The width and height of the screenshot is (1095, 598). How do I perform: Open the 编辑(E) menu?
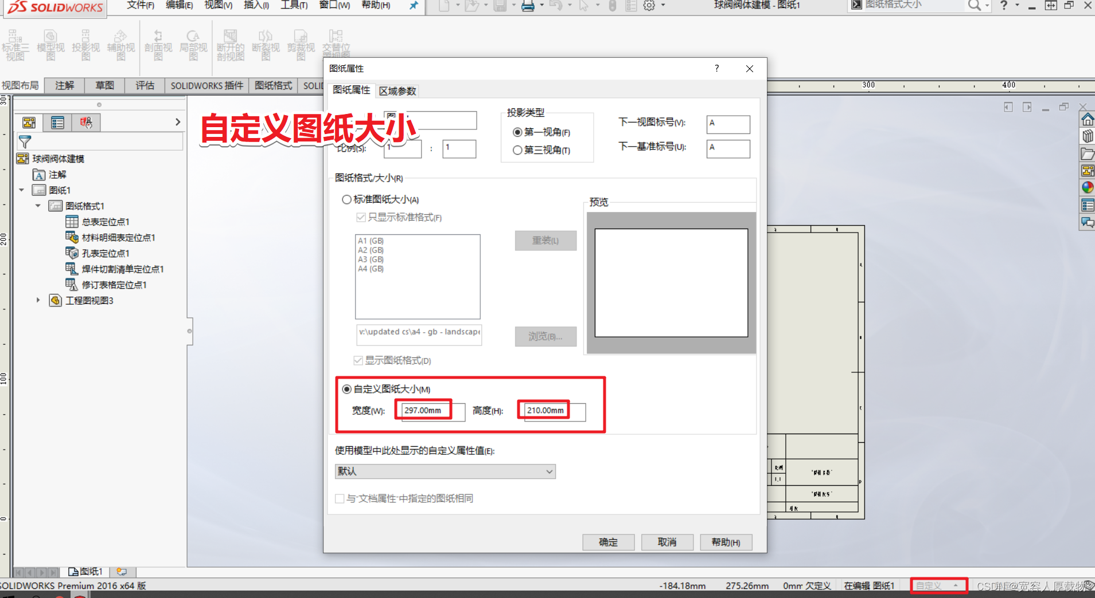[180, 5]
